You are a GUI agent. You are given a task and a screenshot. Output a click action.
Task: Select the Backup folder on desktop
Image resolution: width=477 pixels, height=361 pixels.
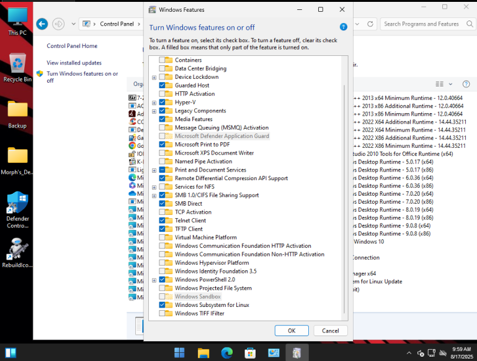click(x=17, y=114)
